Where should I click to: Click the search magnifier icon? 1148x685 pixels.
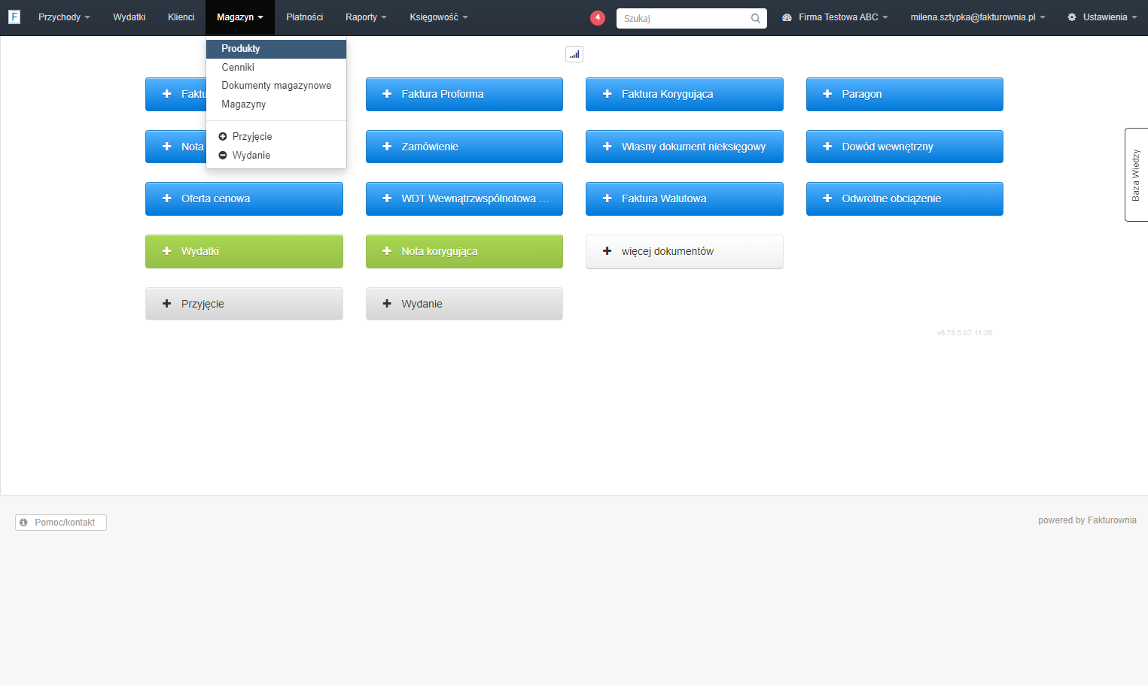click(x=755, y=18)
